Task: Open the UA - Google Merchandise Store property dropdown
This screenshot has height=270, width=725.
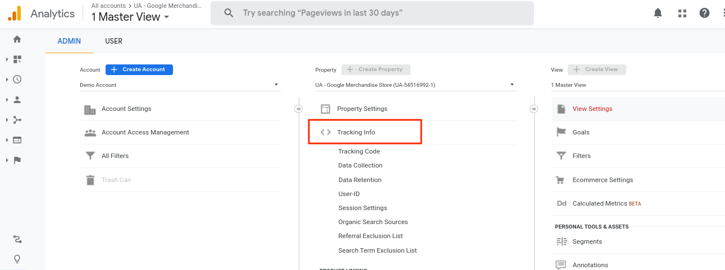Action: 415,85
